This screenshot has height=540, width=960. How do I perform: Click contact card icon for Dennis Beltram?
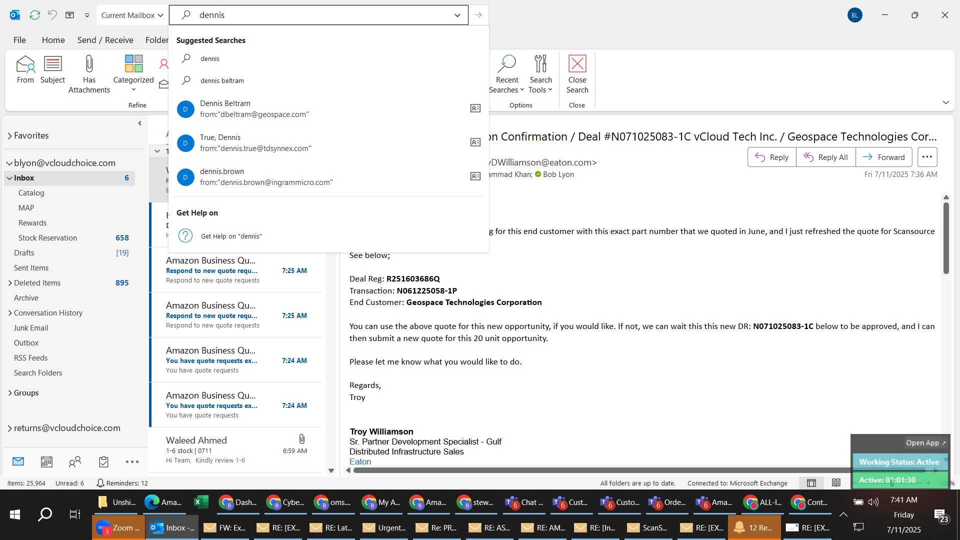point(475,108)
